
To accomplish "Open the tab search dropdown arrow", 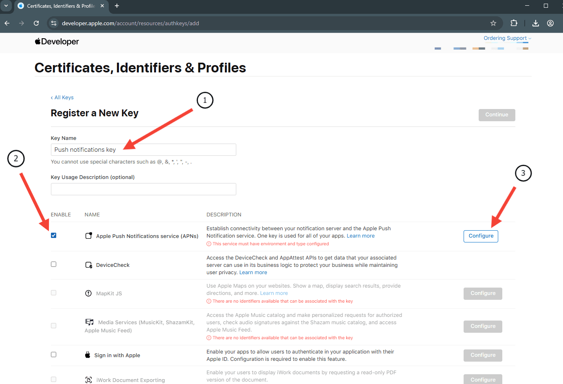I will tap(6, 6).
